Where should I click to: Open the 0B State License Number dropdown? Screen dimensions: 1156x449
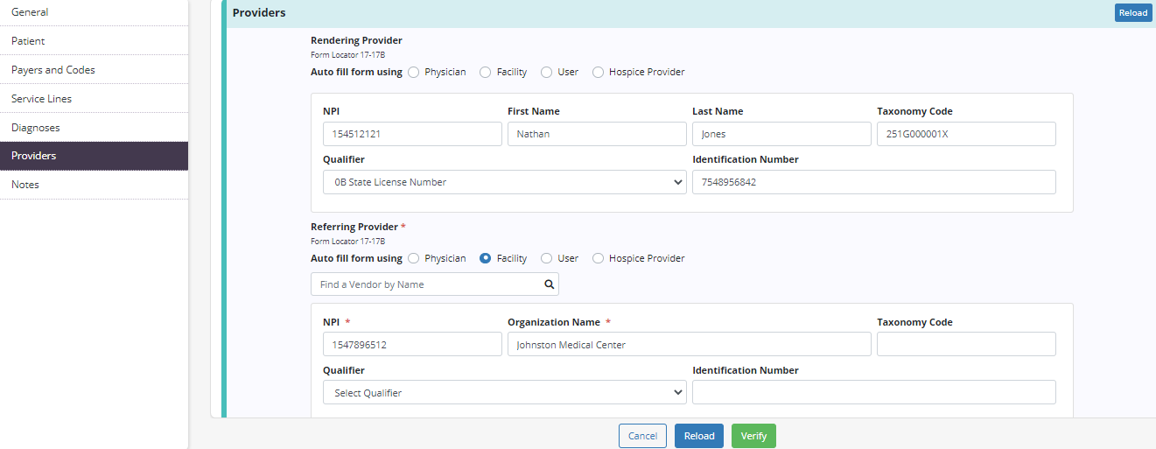coord(504,182)
